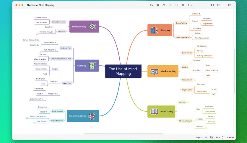The image size is (247, 143).
Task: Expand the Demand Analysis collapsed branch
Action: click(x=37, y=34)
